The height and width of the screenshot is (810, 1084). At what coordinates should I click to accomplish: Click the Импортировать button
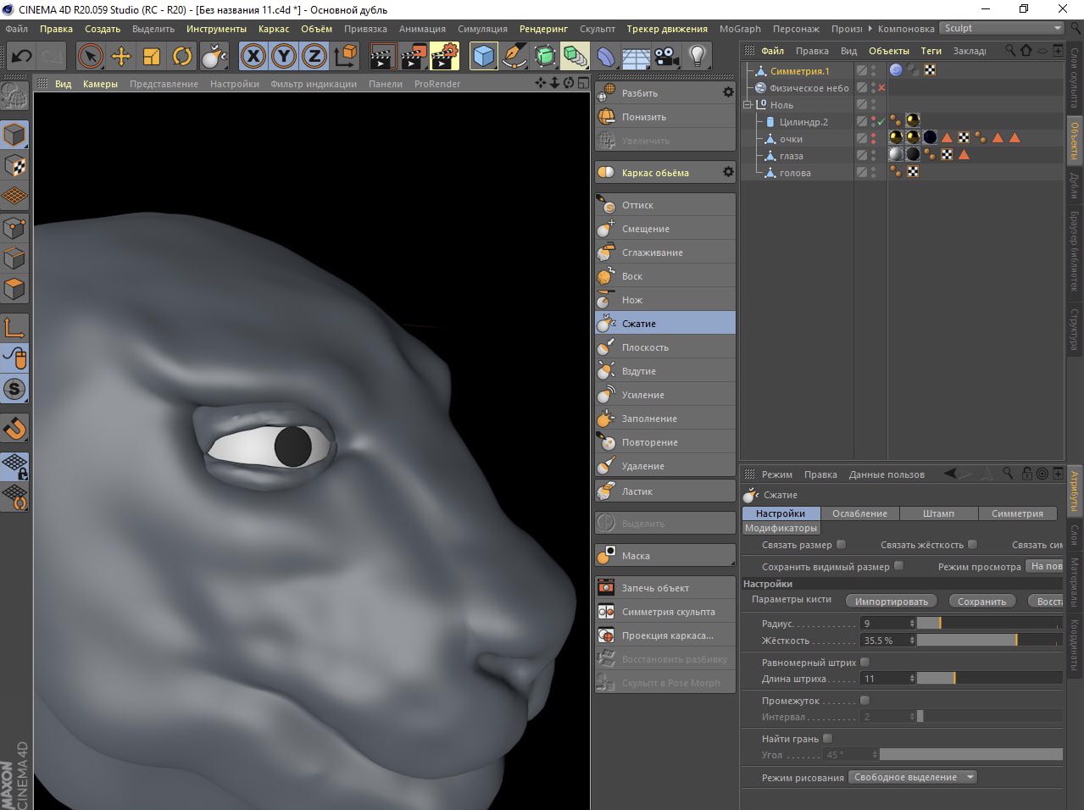click(x=891, y=602)
